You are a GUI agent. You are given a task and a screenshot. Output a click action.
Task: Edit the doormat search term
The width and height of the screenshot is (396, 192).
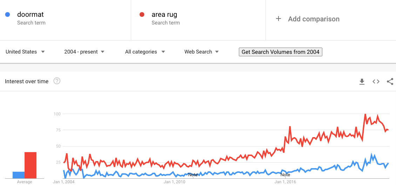[31, 15]
